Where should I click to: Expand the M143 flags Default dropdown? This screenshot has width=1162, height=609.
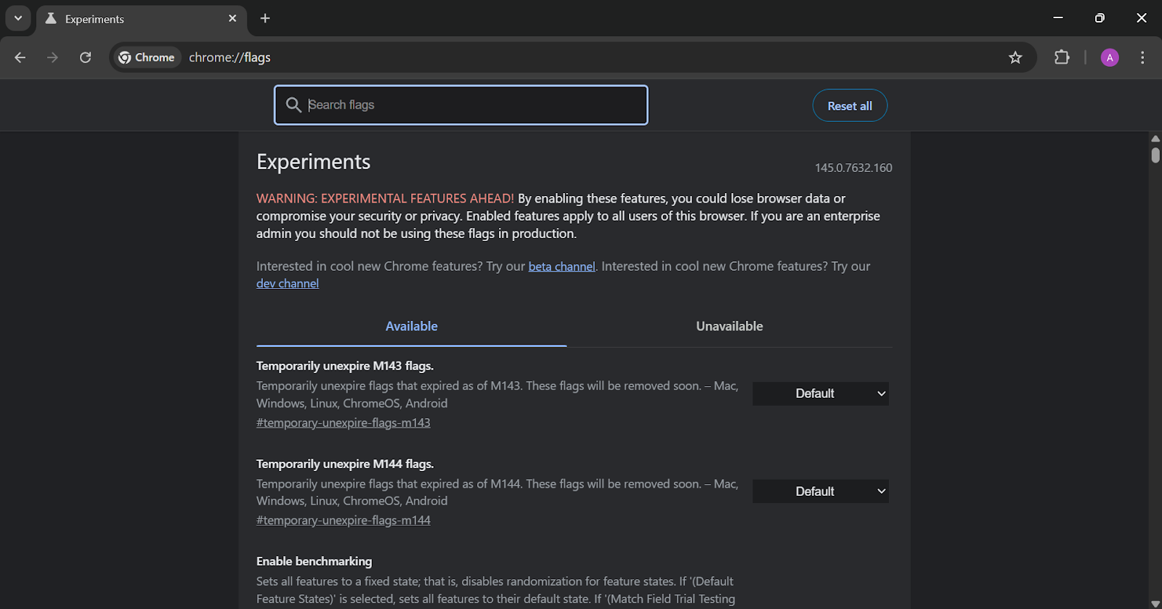(820, 393)
